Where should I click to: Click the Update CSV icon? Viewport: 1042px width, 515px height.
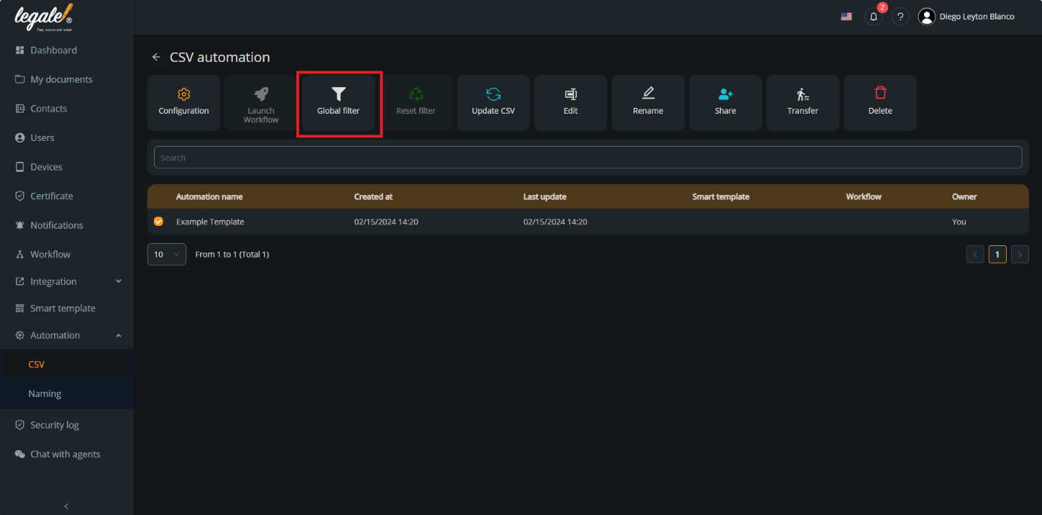(x=493, y=102)
